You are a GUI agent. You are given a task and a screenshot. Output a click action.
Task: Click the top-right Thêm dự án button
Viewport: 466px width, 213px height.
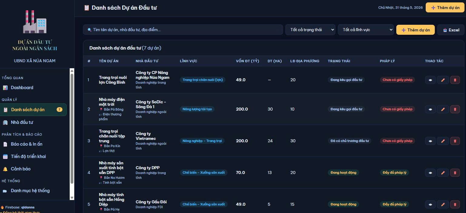click(x=445, y=8)
